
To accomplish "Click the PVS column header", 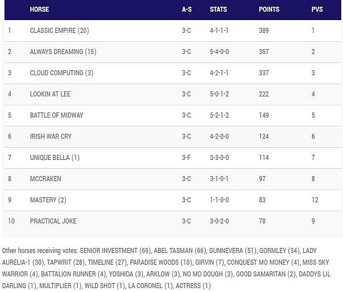I will pyautogui.click(x=317, y=9).
